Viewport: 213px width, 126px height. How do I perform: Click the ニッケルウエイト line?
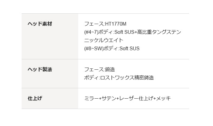(x=104, y=40)
